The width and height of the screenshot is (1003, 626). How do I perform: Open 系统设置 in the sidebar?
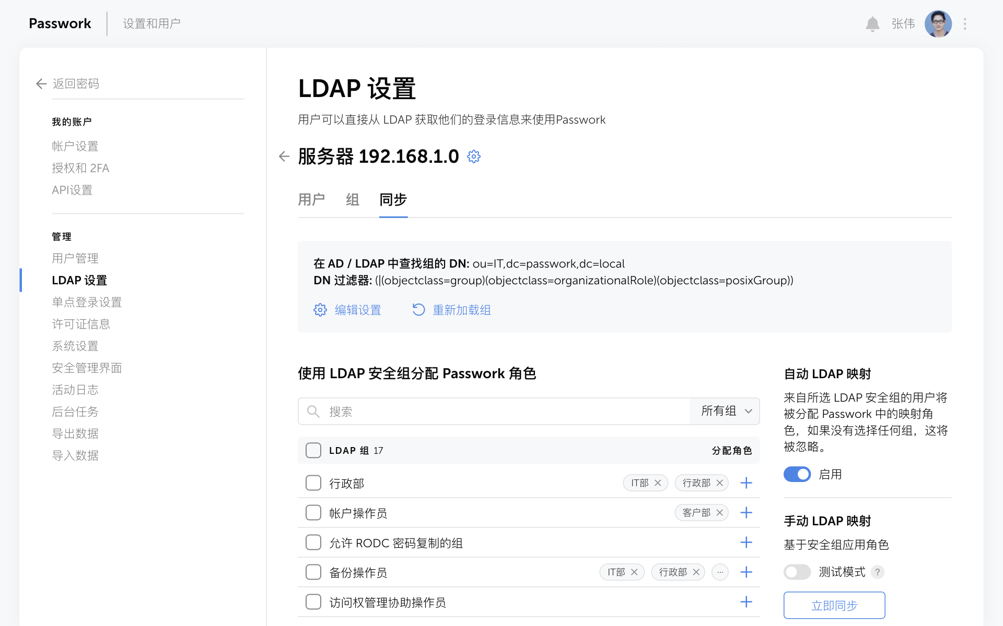75,346
